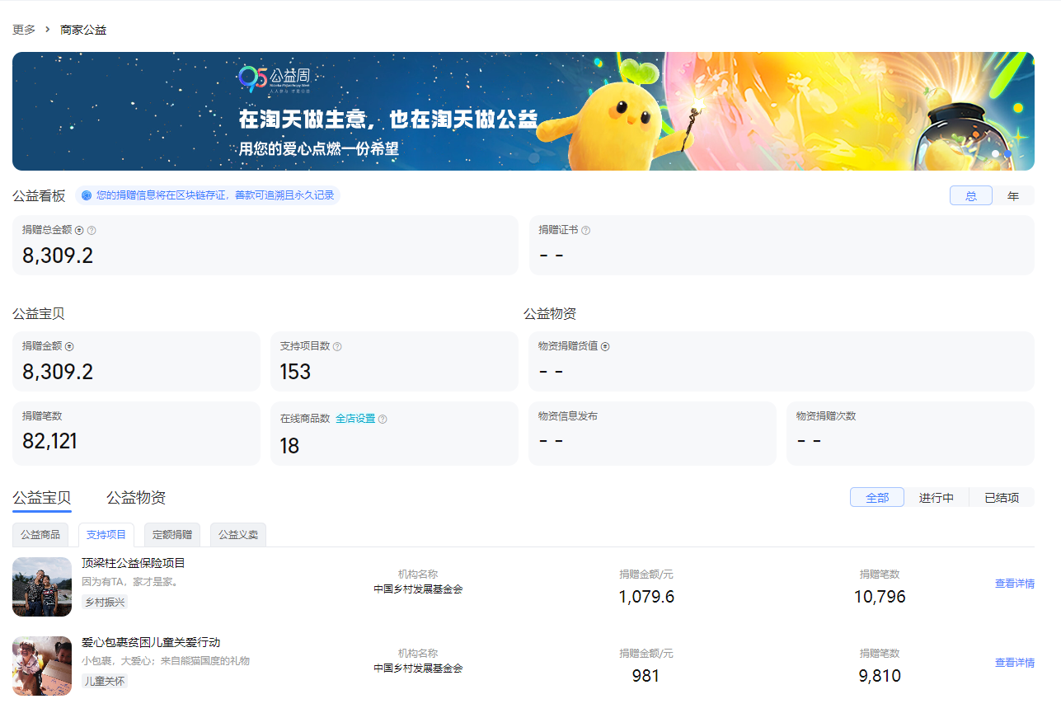Click the 82,121 donation count value
Image resolution: width=1061 pixels, height=713 pixels.
(49, 441)
